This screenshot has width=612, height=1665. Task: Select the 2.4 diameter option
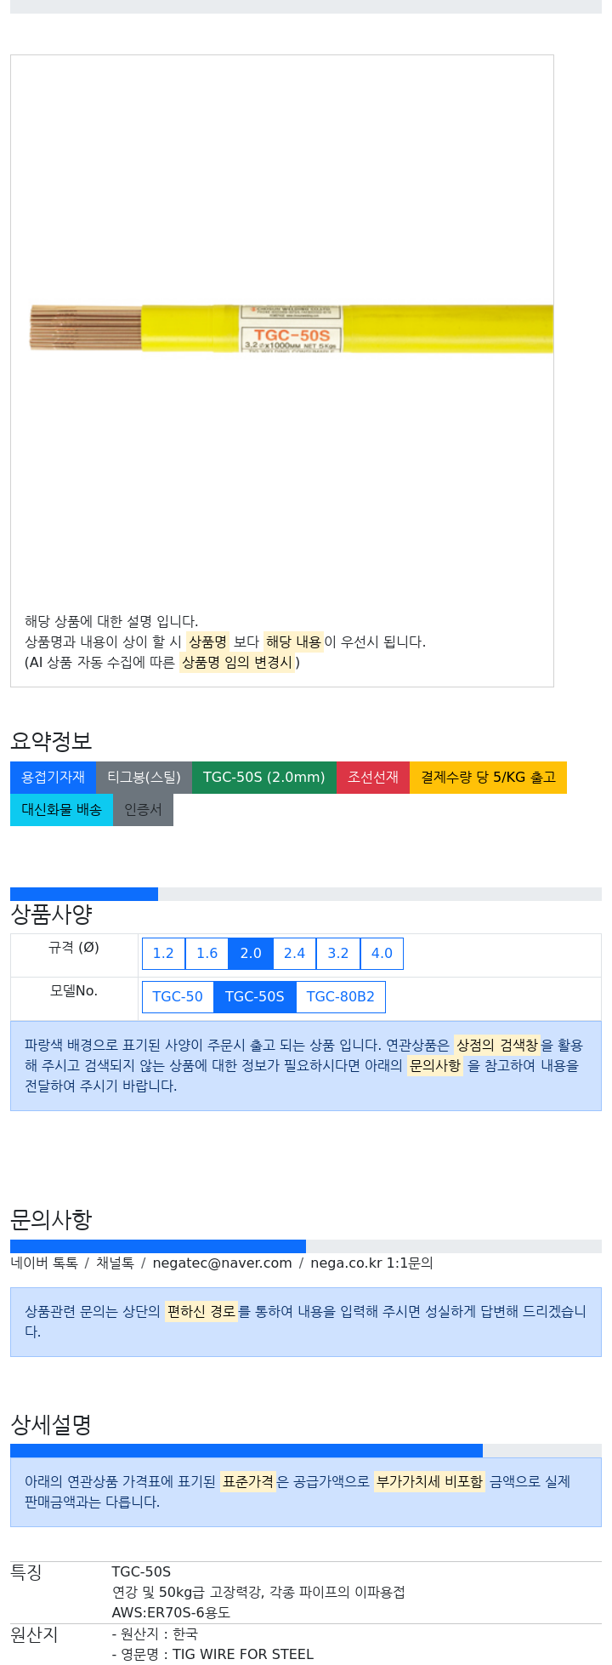pos(294,953)
